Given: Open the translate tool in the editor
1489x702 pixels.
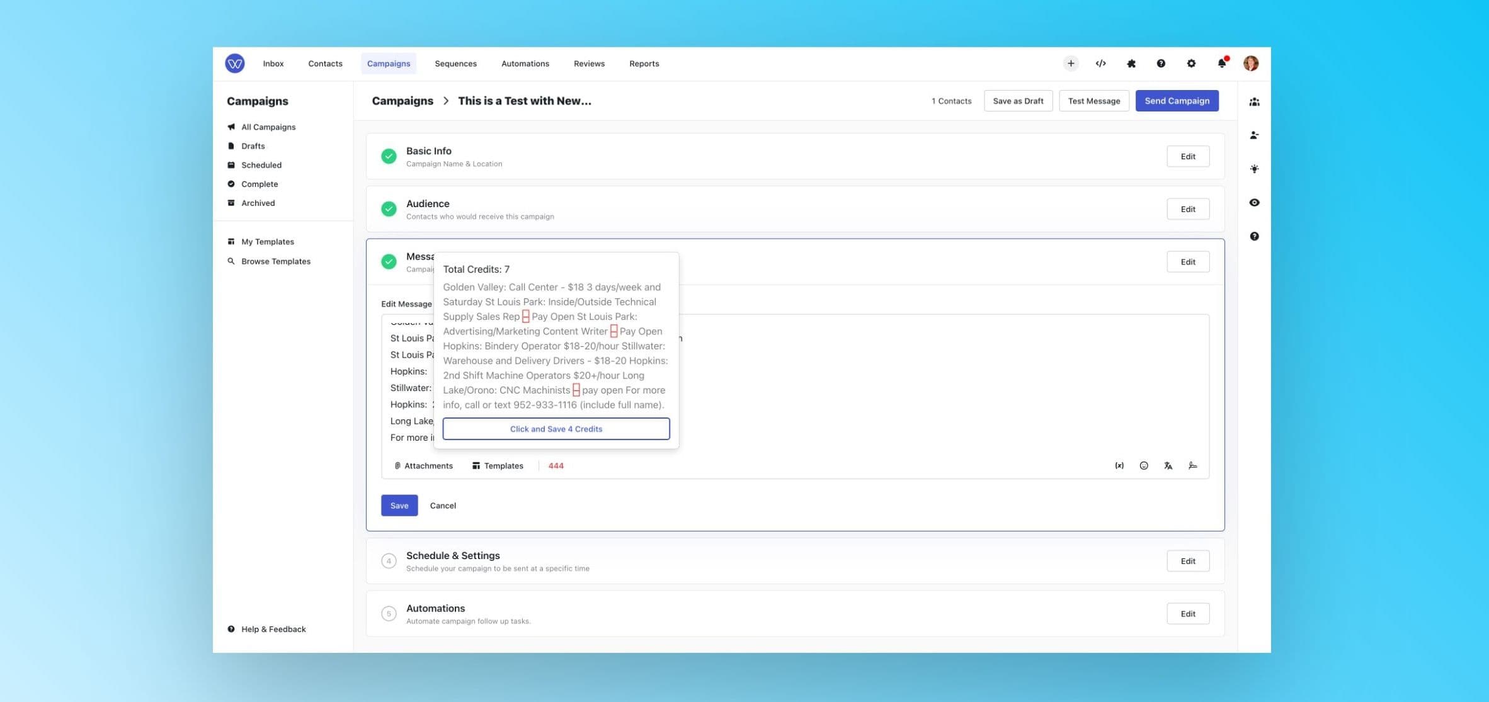Looking at the screenshot, I should pyautogui.click(x=1169, y=465).
